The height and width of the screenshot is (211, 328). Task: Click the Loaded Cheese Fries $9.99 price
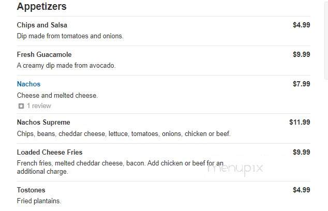302,152
